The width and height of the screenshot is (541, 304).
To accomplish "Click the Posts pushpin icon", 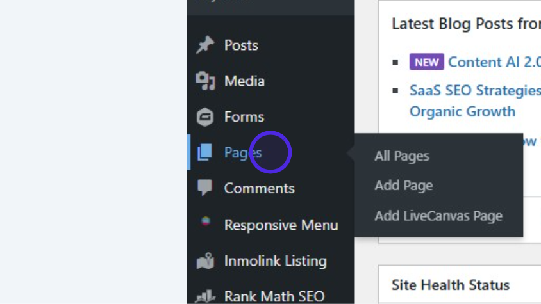I will [205, 45].
